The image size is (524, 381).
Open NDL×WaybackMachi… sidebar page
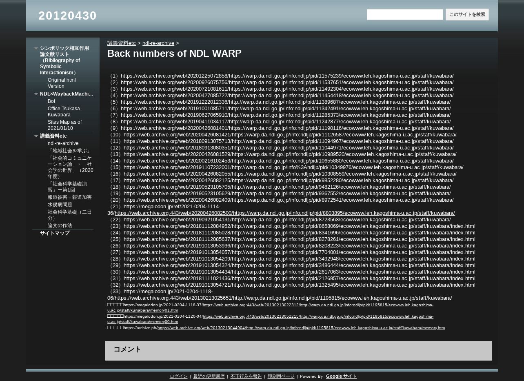click(67, 94)
